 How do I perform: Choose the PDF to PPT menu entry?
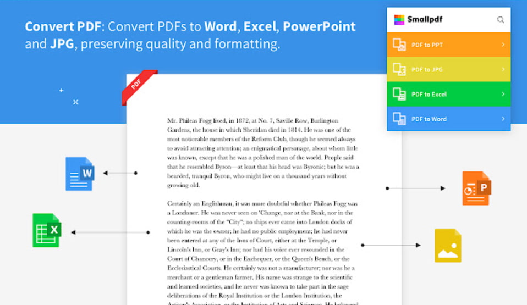[x=449, y=45]
